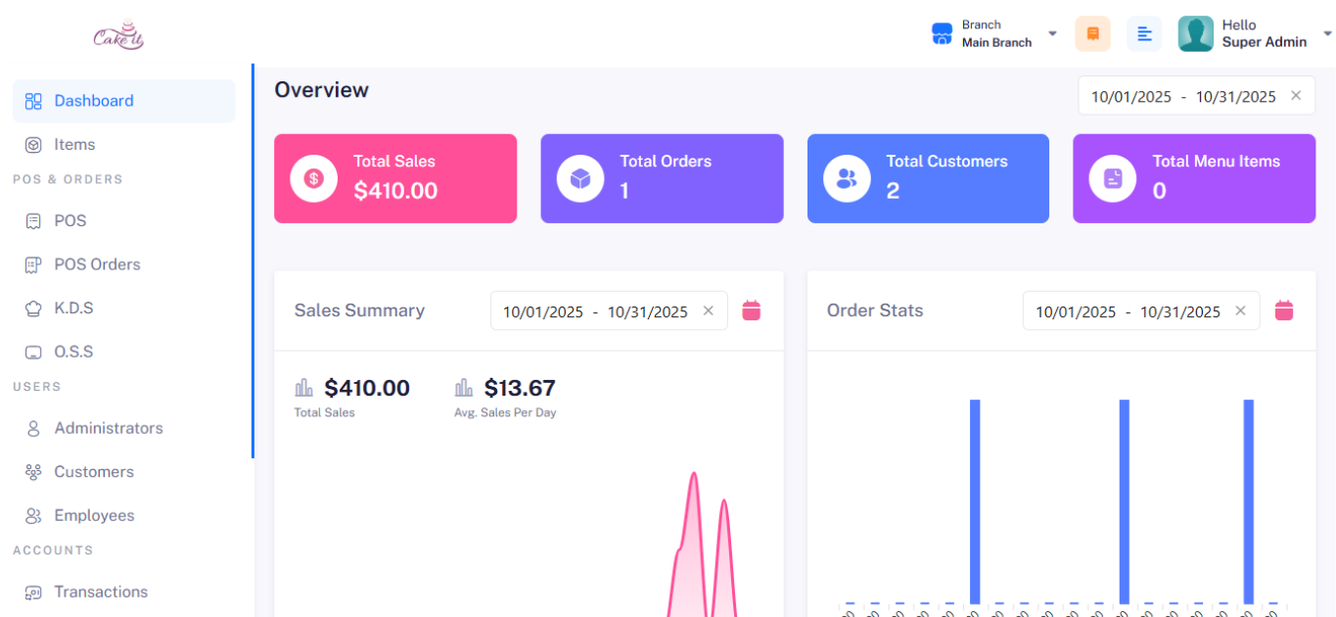Open the K.D.S sidebar link
The width and height of the screenshot is (1336, 617).
[73, 308]
